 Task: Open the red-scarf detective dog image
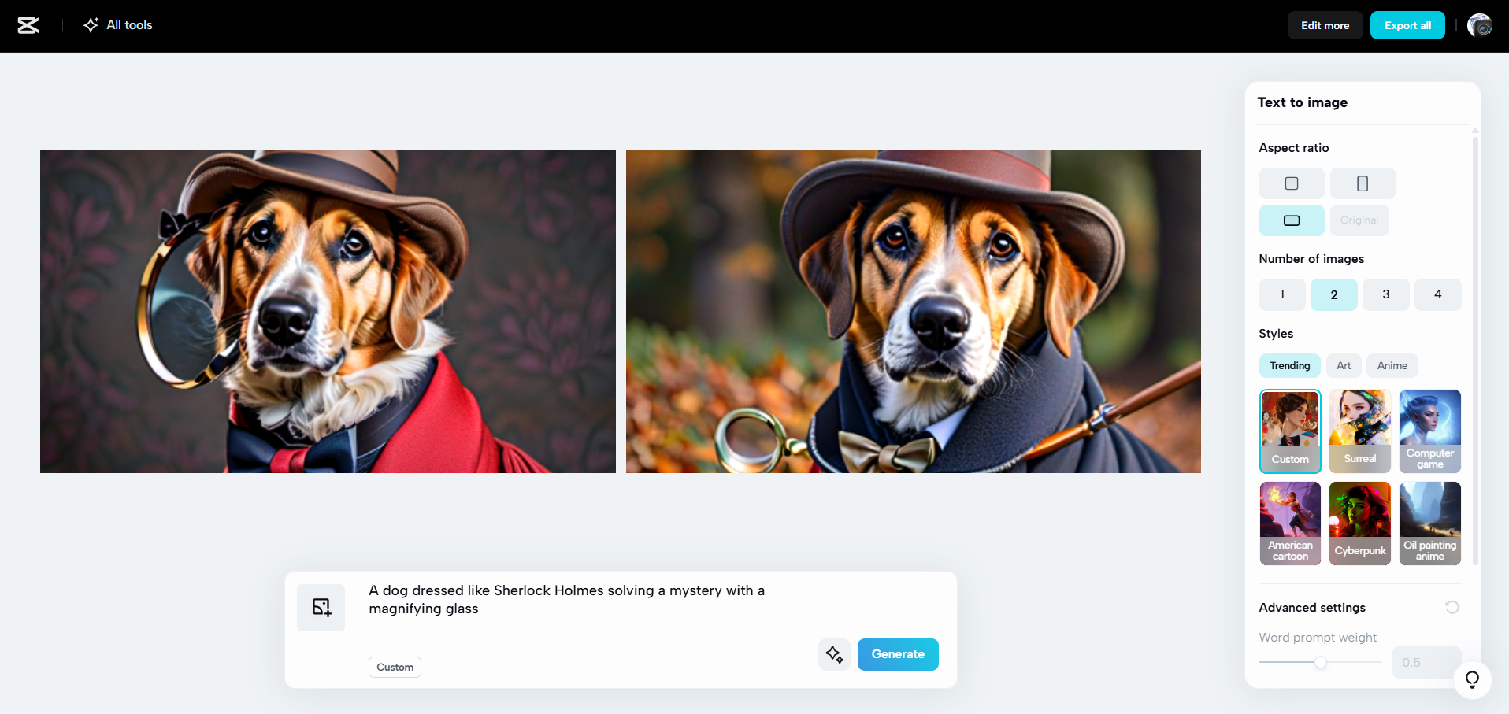(x=328, y=311)
